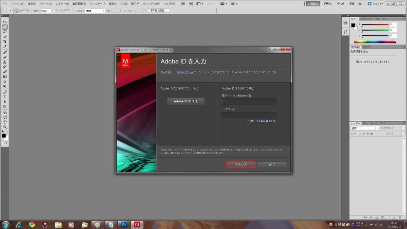
Task: Select the Blur tool
Action: [5, 82]
